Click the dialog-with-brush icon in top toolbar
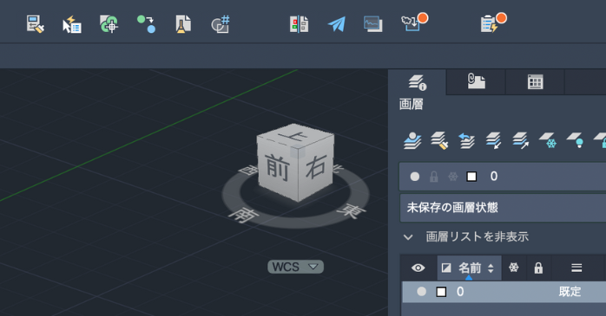 [x=36, y=24]
